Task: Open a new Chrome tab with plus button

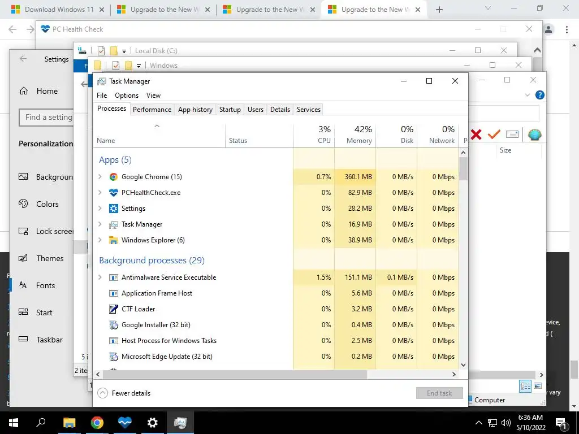Action: coord(439,10)
